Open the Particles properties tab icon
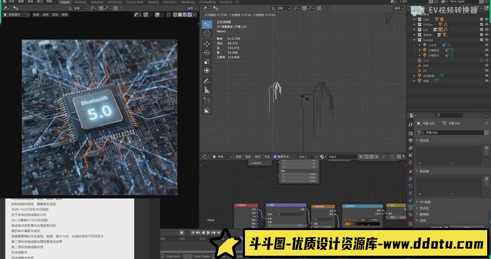Screen dimensions: 491x259 point(410,186)
